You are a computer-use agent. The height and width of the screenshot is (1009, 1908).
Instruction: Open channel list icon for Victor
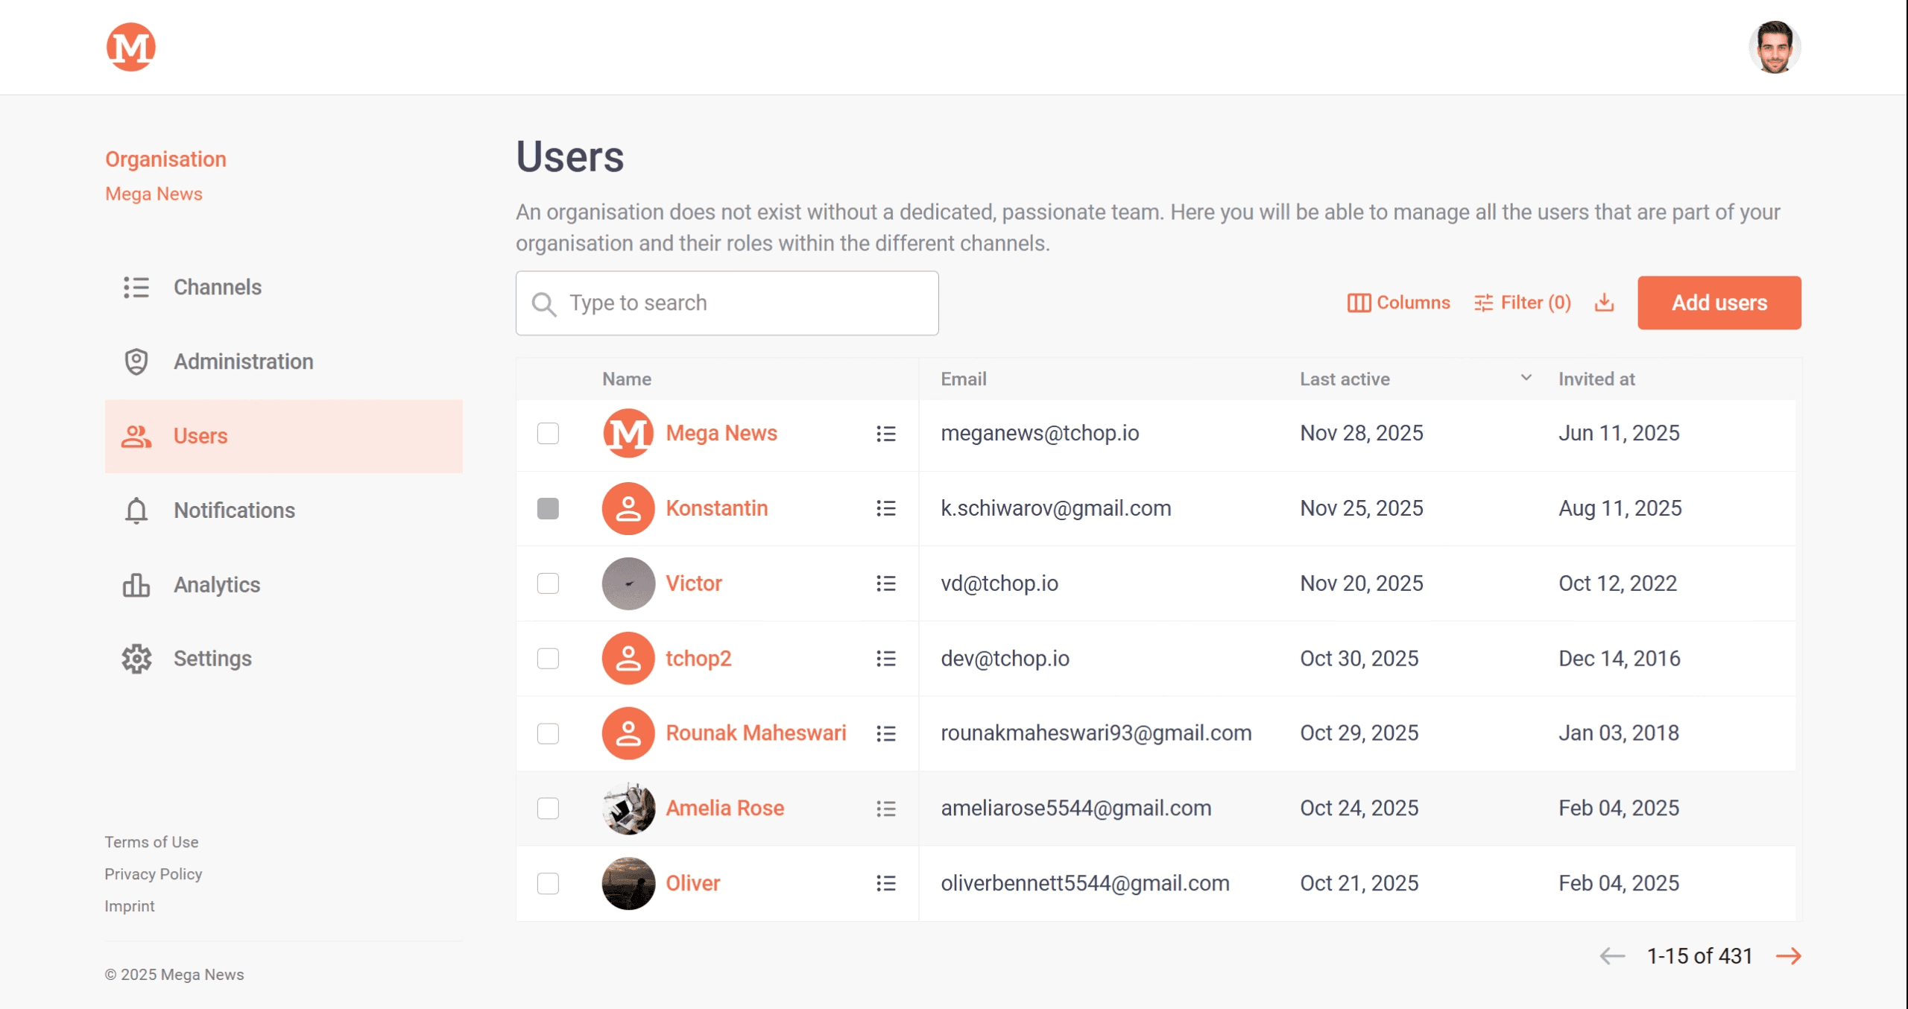click(x=885, y=583)
